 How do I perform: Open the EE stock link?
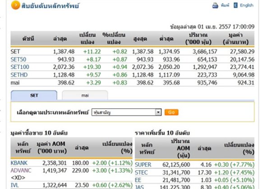138,180
